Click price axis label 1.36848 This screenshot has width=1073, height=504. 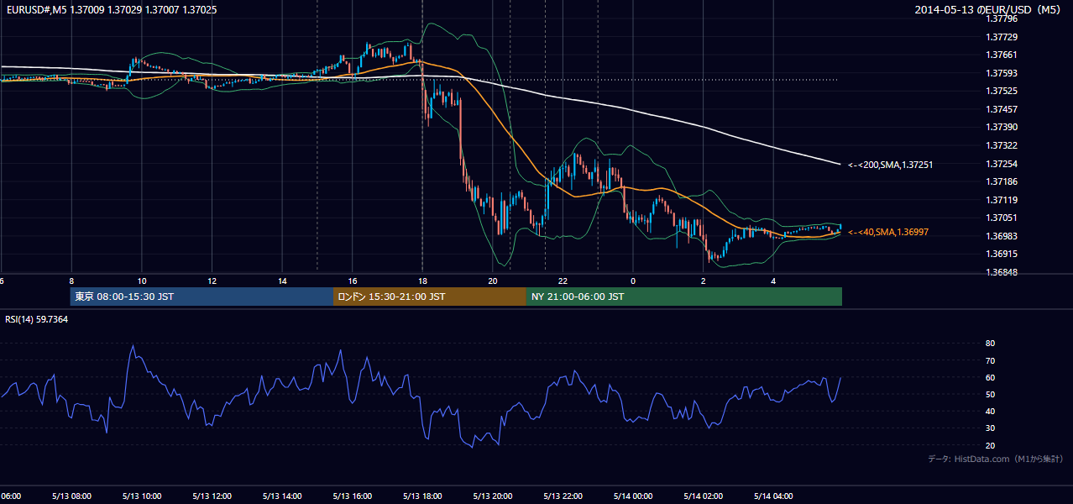point(1002,272)
